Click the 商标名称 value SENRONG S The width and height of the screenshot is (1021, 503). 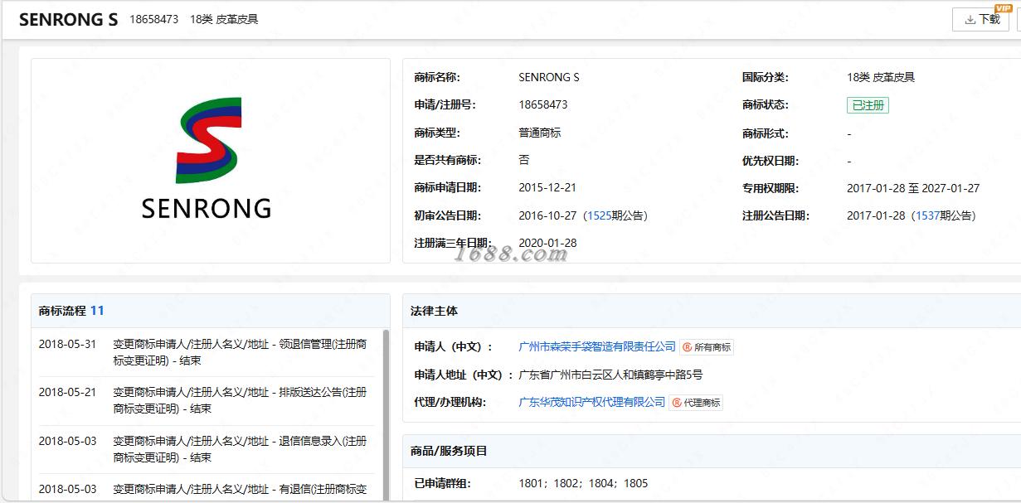click(x=549, y=77)
